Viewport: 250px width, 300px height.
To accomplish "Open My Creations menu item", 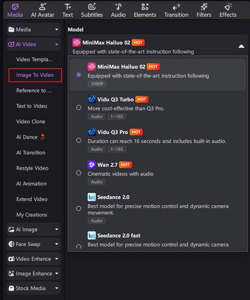I will (32, 215).
